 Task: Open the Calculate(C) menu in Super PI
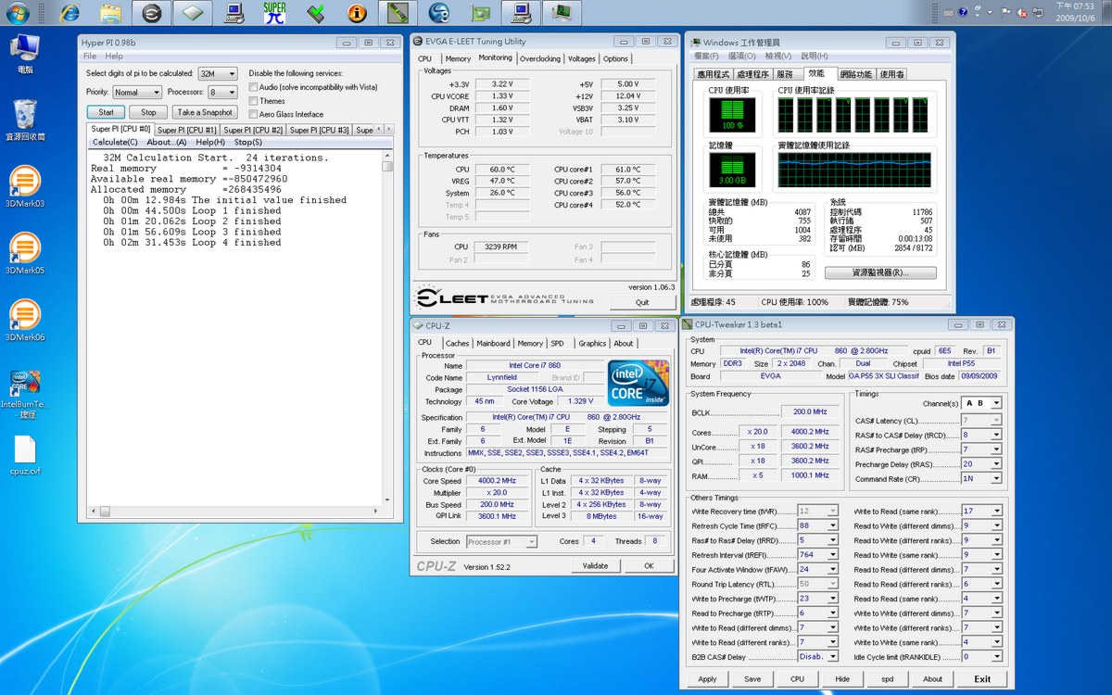(x=115, y=143)
